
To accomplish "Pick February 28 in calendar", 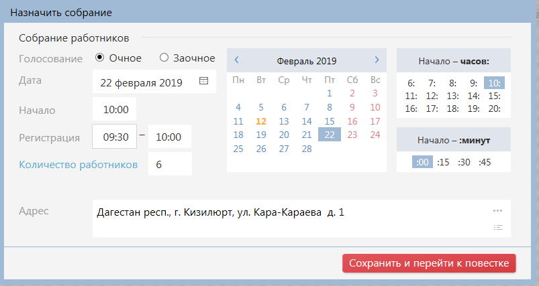I will (x=307, y=149).
